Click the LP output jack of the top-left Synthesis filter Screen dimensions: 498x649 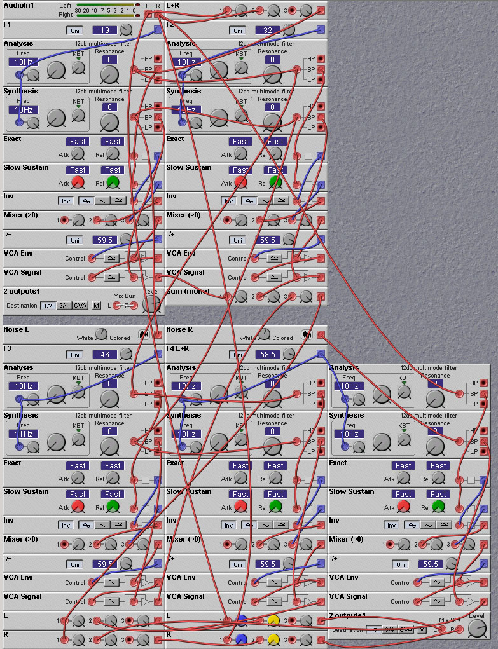pos(158,127)
